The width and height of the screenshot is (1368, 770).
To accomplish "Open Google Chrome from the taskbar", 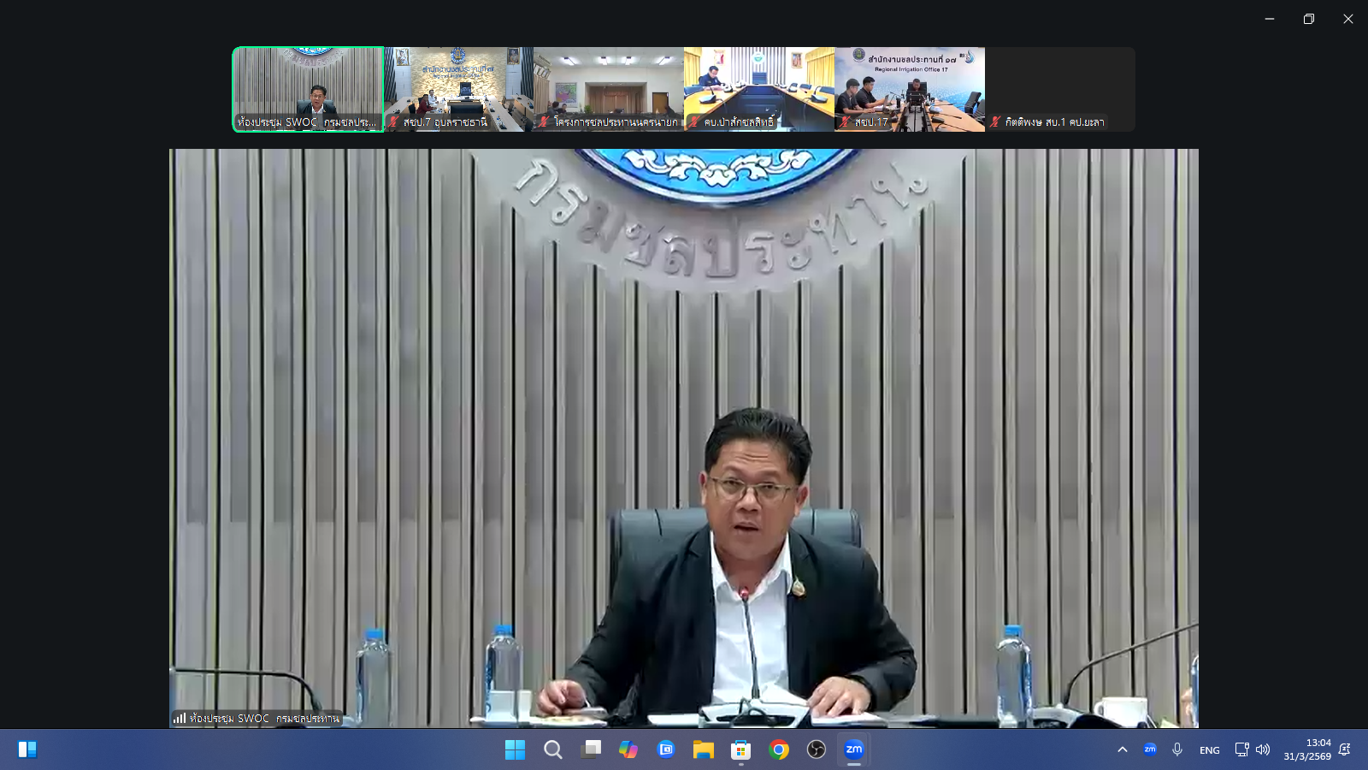I will (x=778, y=749).
